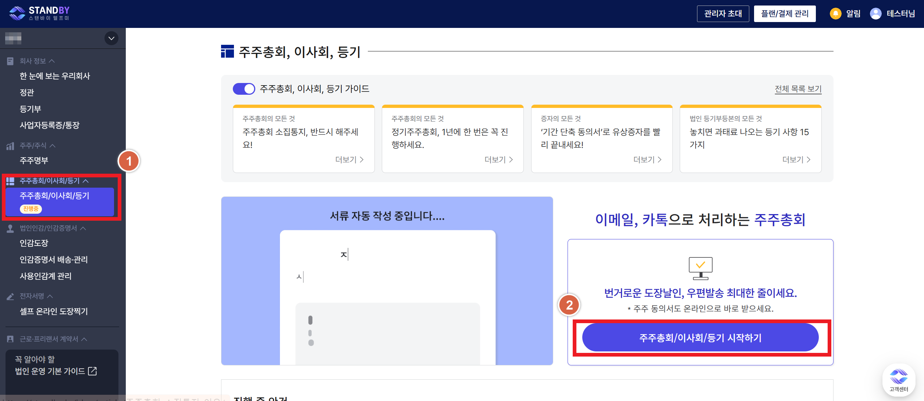The image size is (924, 401).
Task: Collapse the 주주총회/이사회/등기 sidebar section
Action: [86, 181]
